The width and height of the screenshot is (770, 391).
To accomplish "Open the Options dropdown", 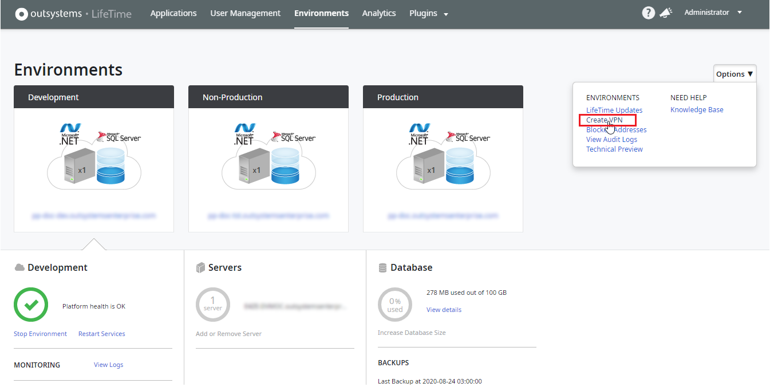I will (x=735, y=73).
